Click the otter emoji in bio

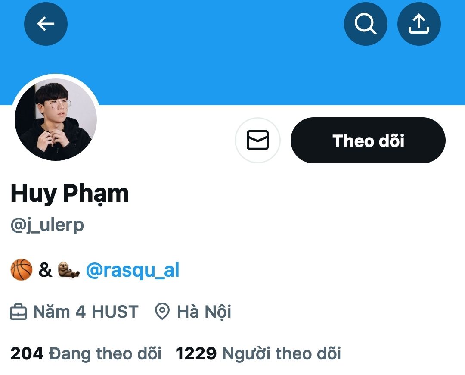coord(68,270)
